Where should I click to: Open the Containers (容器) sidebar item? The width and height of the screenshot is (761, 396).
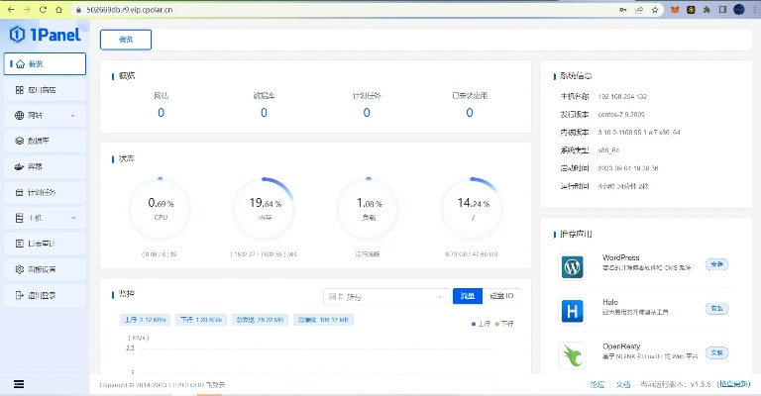[35, 166]
